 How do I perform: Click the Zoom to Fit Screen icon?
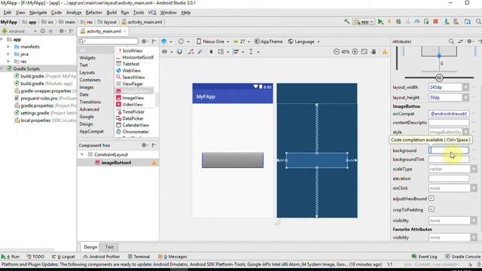[365, 52]
